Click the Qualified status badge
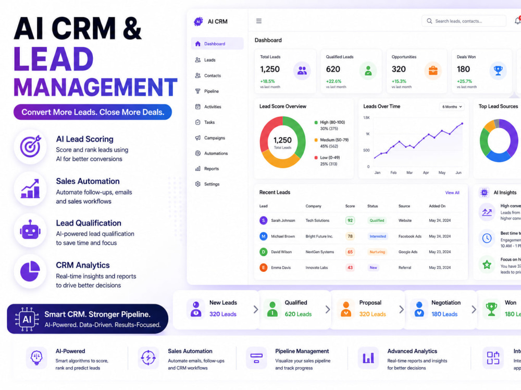Viewport: 521px width, 390px height. click(377, 220)
